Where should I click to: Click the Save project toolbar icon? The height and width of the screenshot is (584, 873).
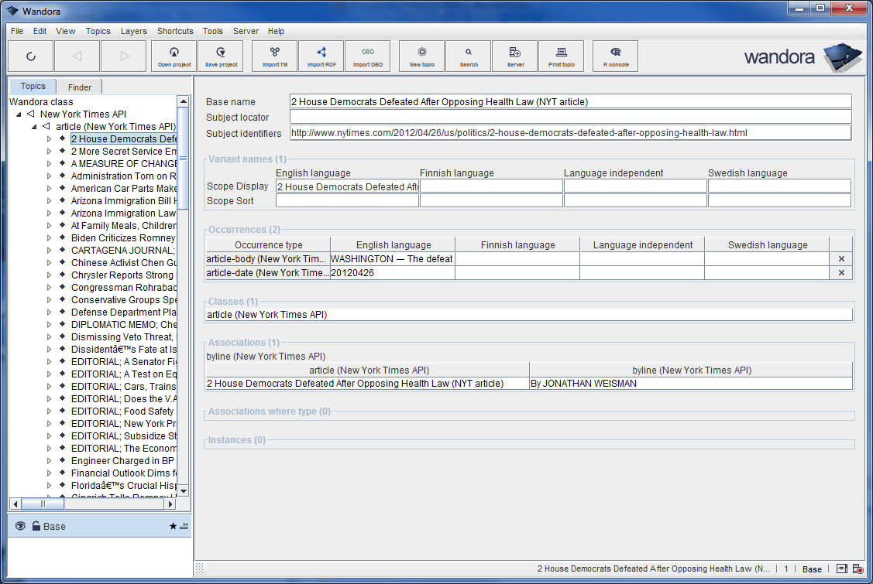point(221,56)
